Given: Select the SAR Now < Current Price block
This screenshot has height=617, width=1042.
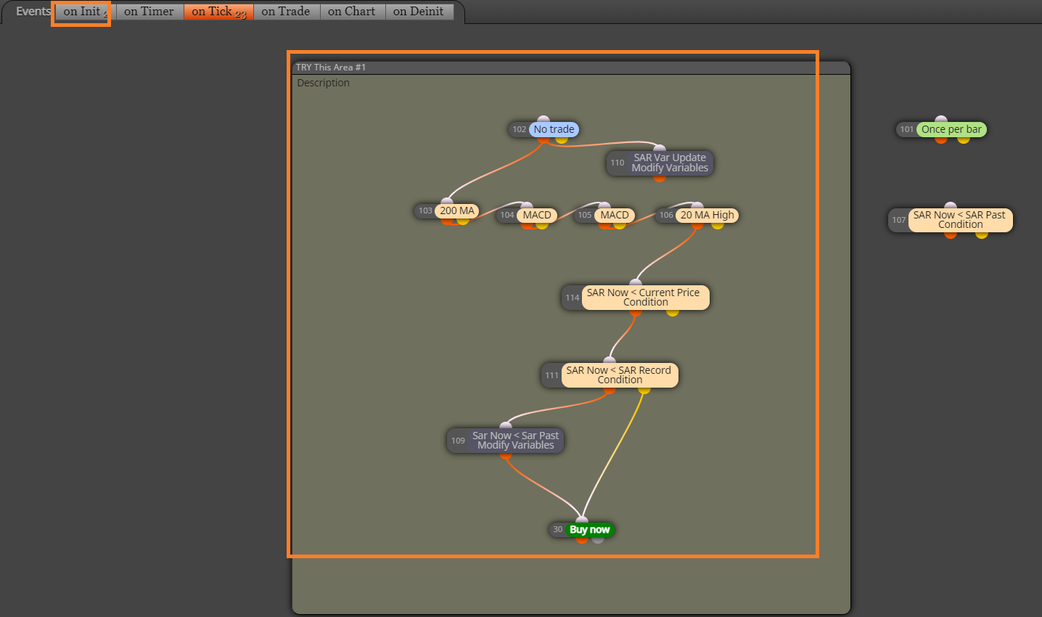Looking at the screenshot, I should pos(646,298).
